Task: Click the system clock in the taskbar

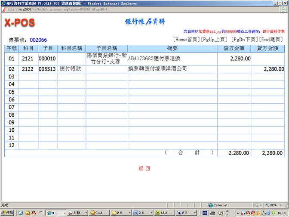Action: pos(282,213)
